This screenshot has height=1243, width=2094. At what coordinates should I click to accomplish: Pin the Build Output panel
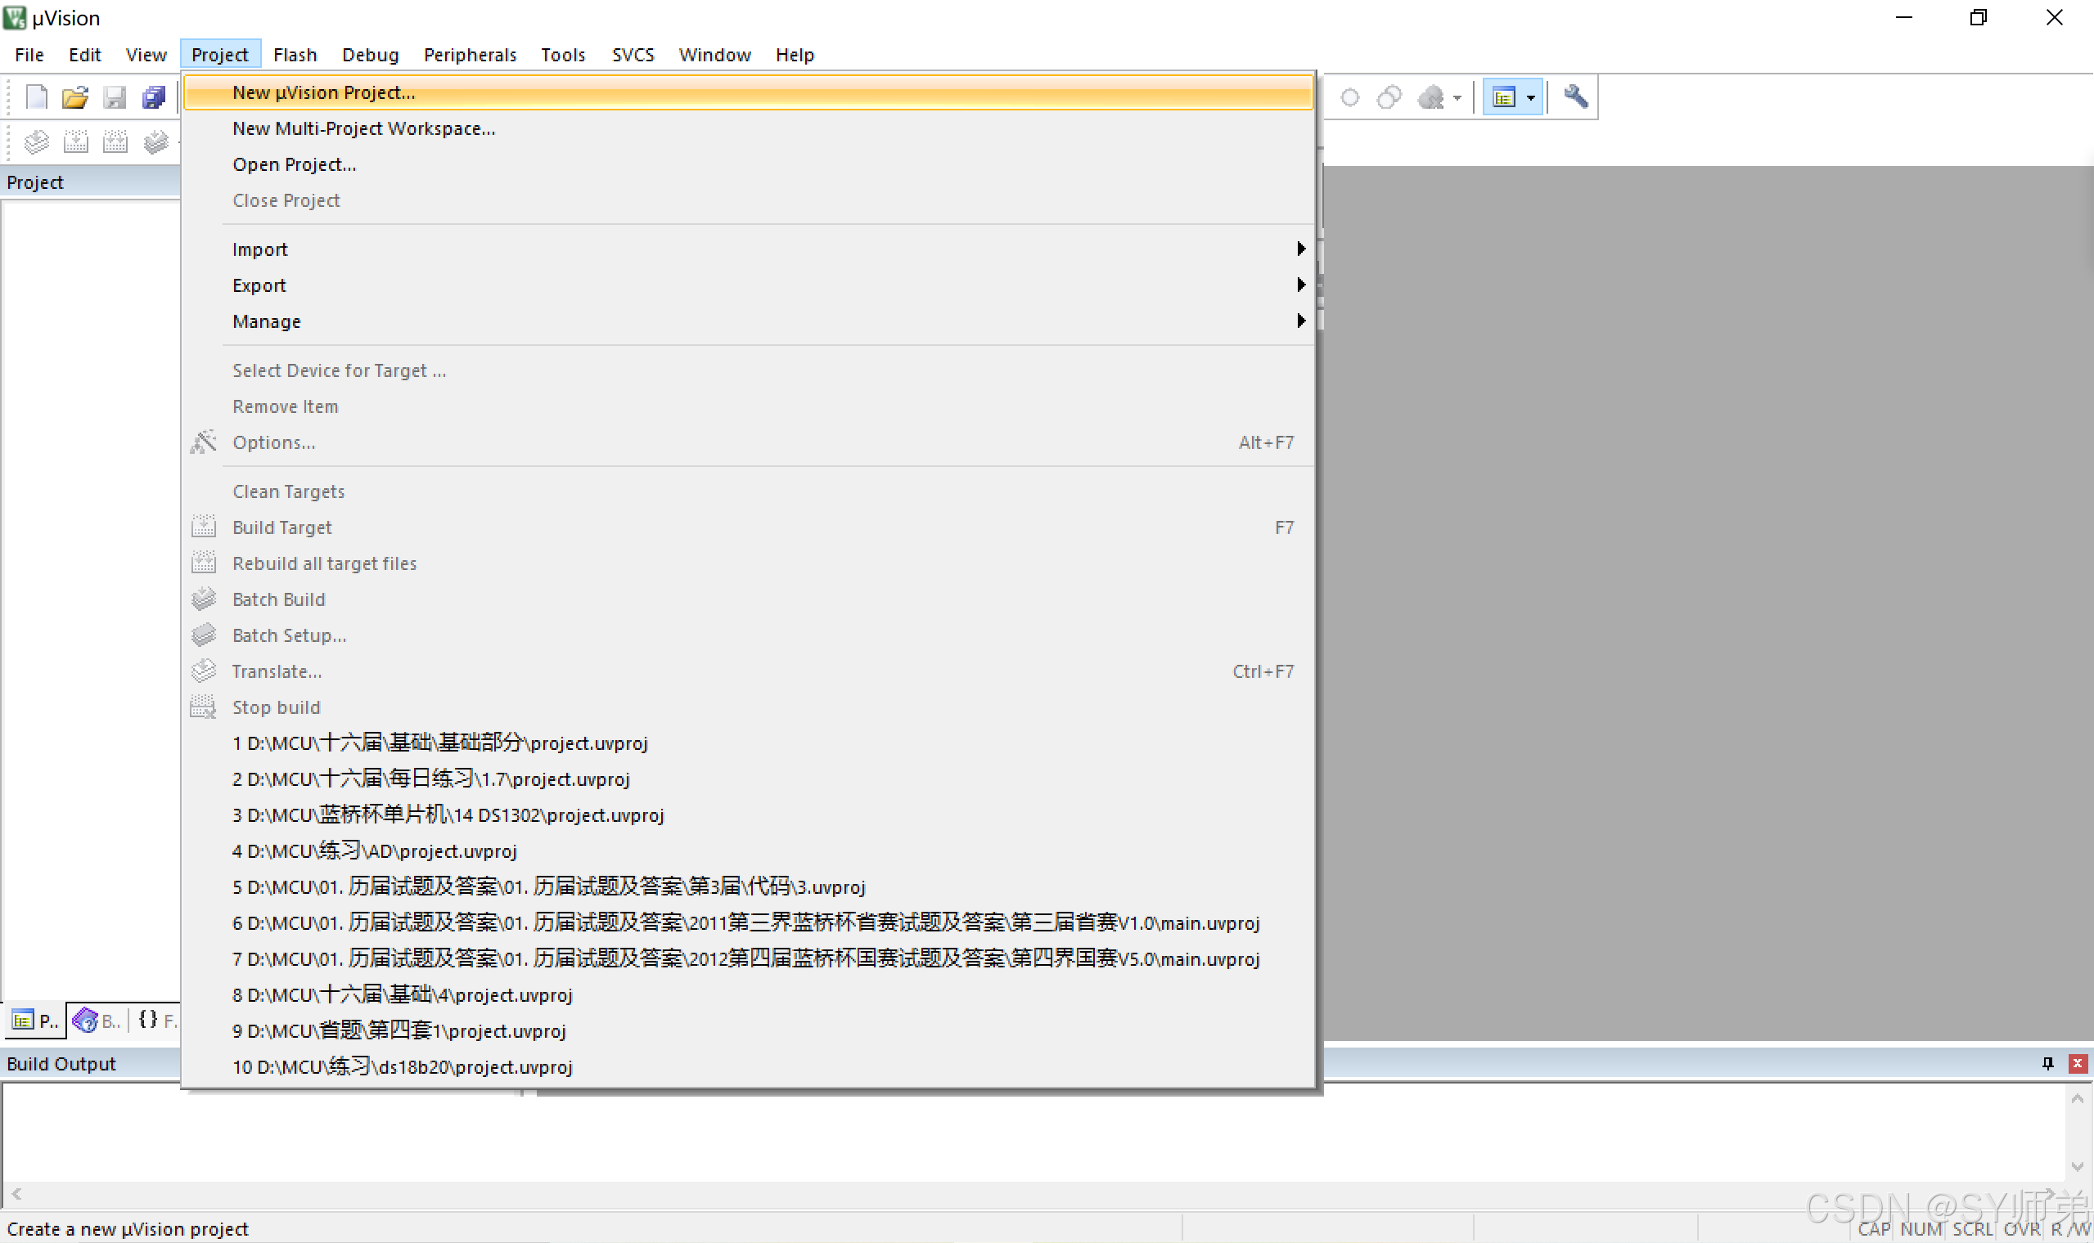(x=2048, y=1063)
